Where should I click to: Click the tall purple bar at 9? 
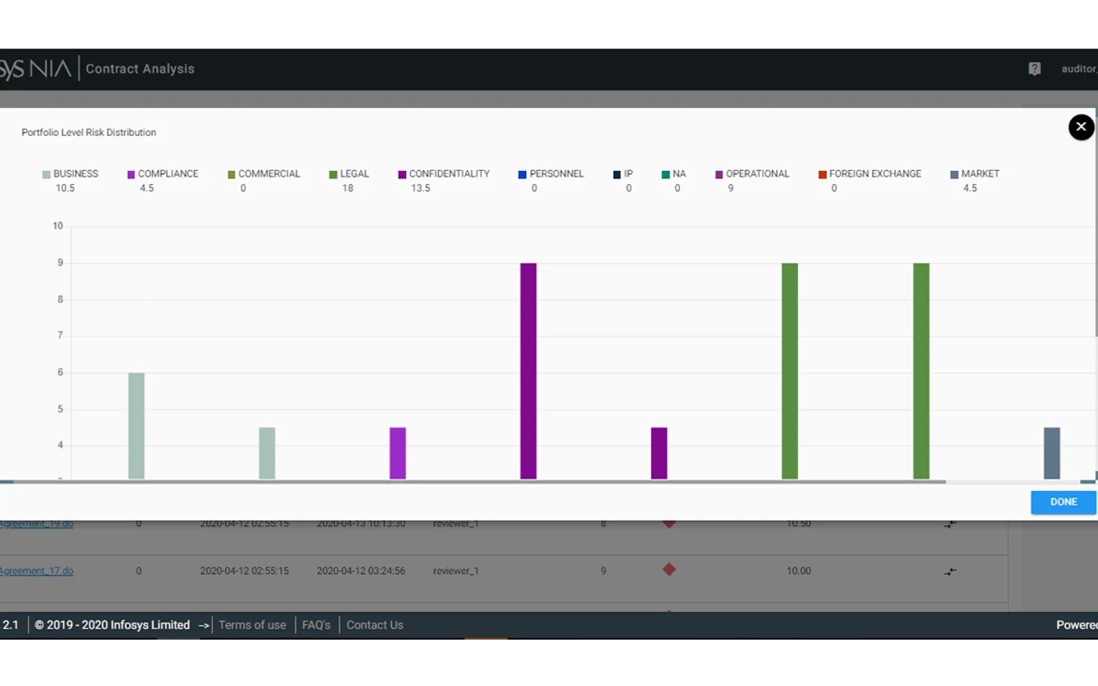[528, 370]
